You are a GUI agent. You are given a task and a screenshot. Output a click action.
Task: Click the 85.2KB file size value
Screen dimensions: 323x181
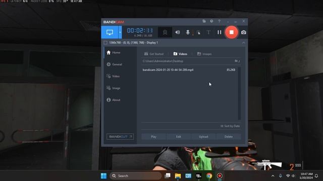tap(231, 70)
